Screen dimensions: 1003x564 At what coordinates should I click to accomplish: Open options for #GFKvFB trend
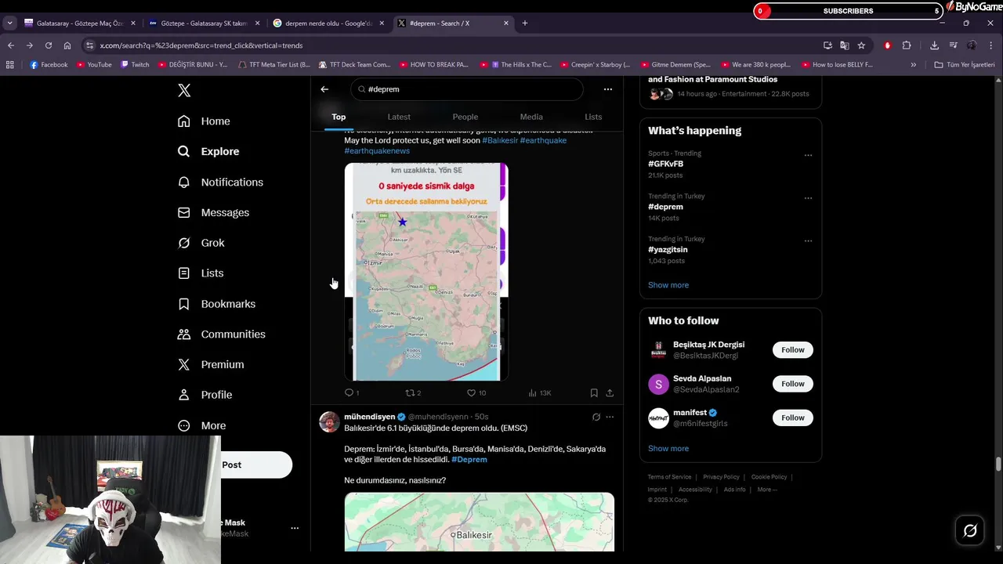pyautogui.click(x=808, y=155)
